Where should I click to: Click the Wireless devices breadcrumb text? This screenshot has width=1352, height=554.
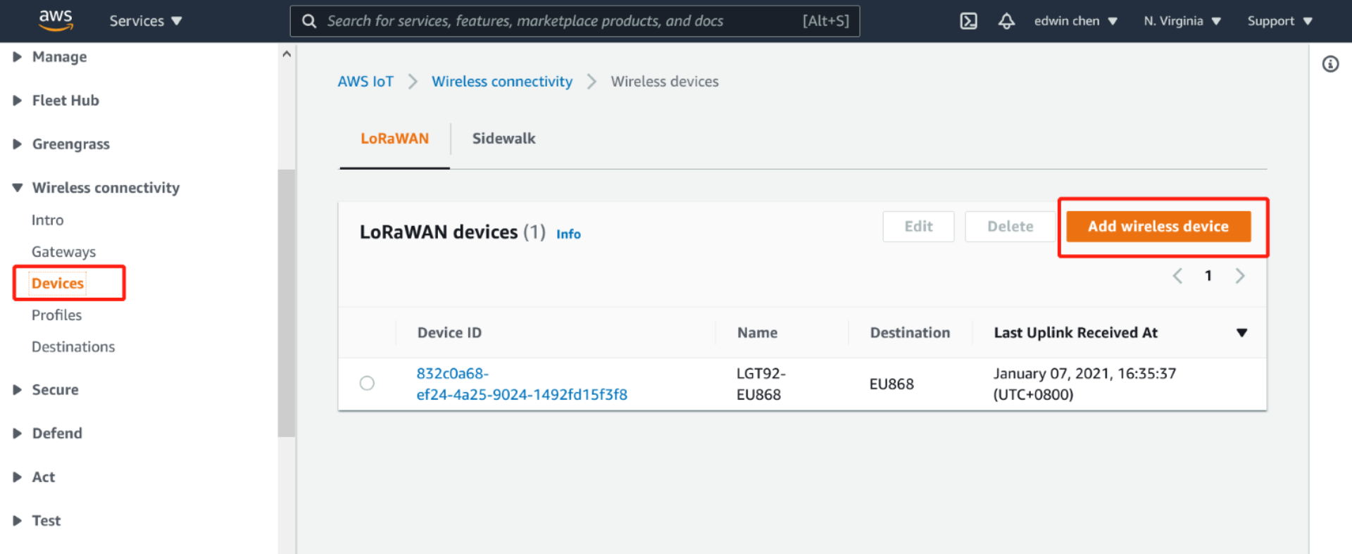[x=665, y=82]
